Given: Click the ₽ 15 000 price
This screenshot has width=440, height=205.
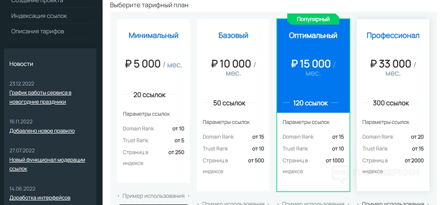Looking at the screenshot, I should 310,64.
